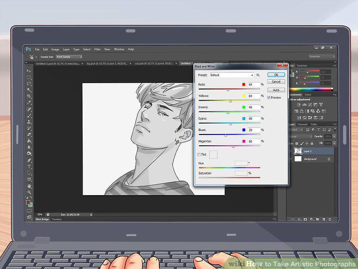Select the Type text tool

[x=29, y=167]
